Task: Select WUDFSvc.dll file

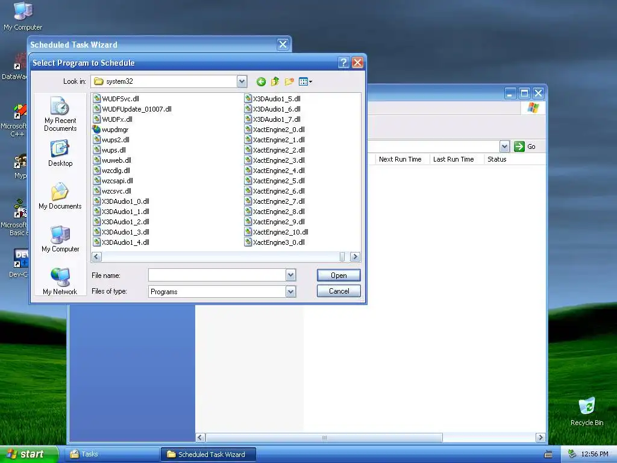Action: pos(116,99)
